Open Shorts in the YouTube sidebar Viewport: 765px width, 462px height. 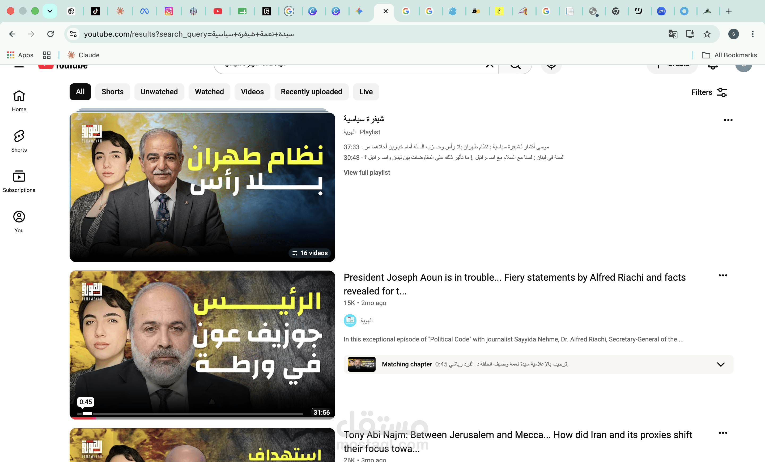(19, 141)
